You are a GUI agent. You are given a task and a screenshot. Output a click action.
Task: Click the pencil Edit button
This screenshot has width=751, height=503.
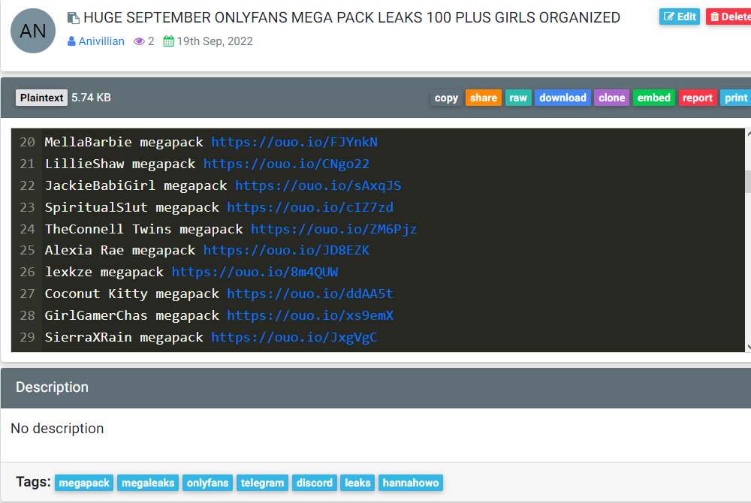coord(679,17)
